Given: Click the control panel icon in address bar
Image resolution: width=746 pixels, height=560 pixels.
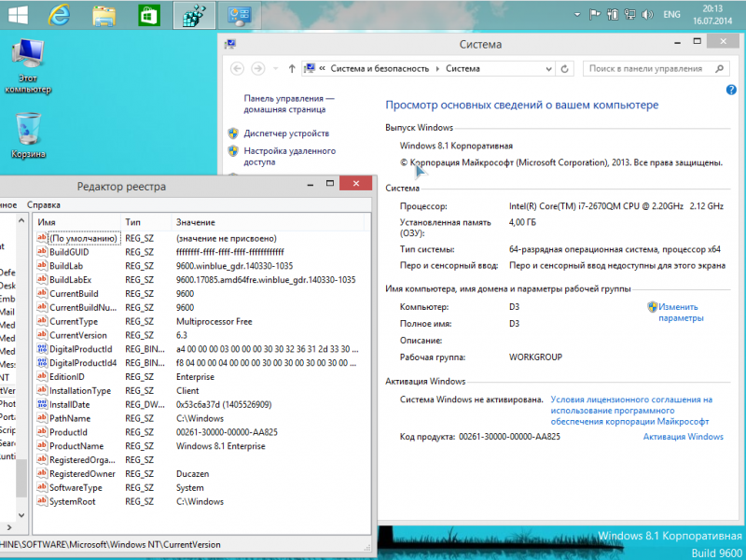Looking at the screenshot, I should (311, 68).
